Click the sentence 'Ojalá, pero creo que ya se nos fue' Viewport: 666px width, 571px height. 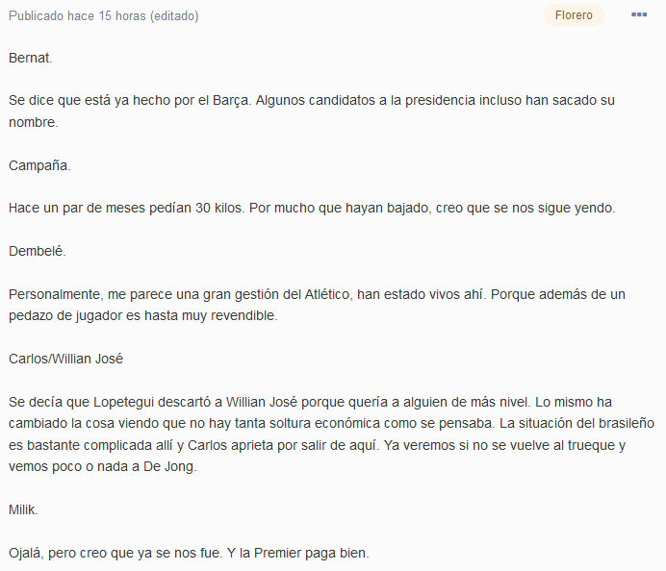(x=115, y=553)
